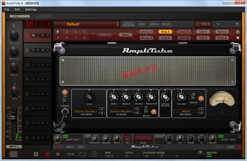Switch to the RECORDER tab
This screenshot has width=247, height=161.
click(x=20, y=16)
